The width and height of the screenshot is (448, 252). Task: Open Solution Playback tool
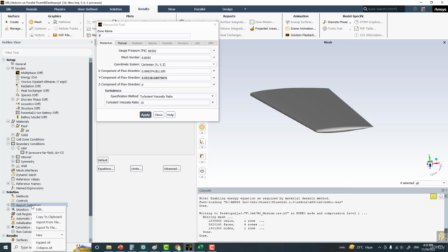[x=300, y=35]
